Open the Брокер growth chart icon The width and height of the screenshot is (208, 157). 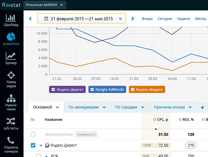pyautogui.click(x=11, y=56)
